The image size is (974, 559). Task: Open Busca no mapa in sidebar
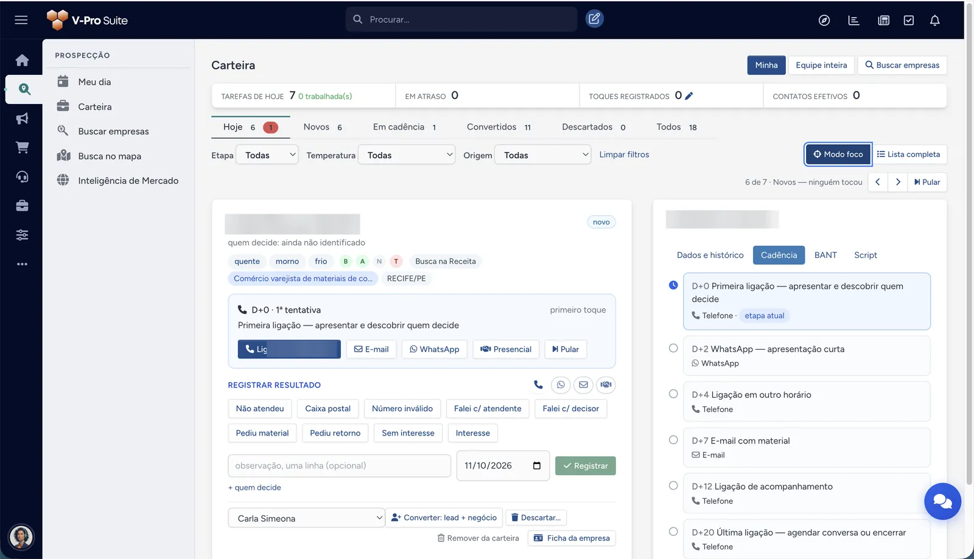110,156
